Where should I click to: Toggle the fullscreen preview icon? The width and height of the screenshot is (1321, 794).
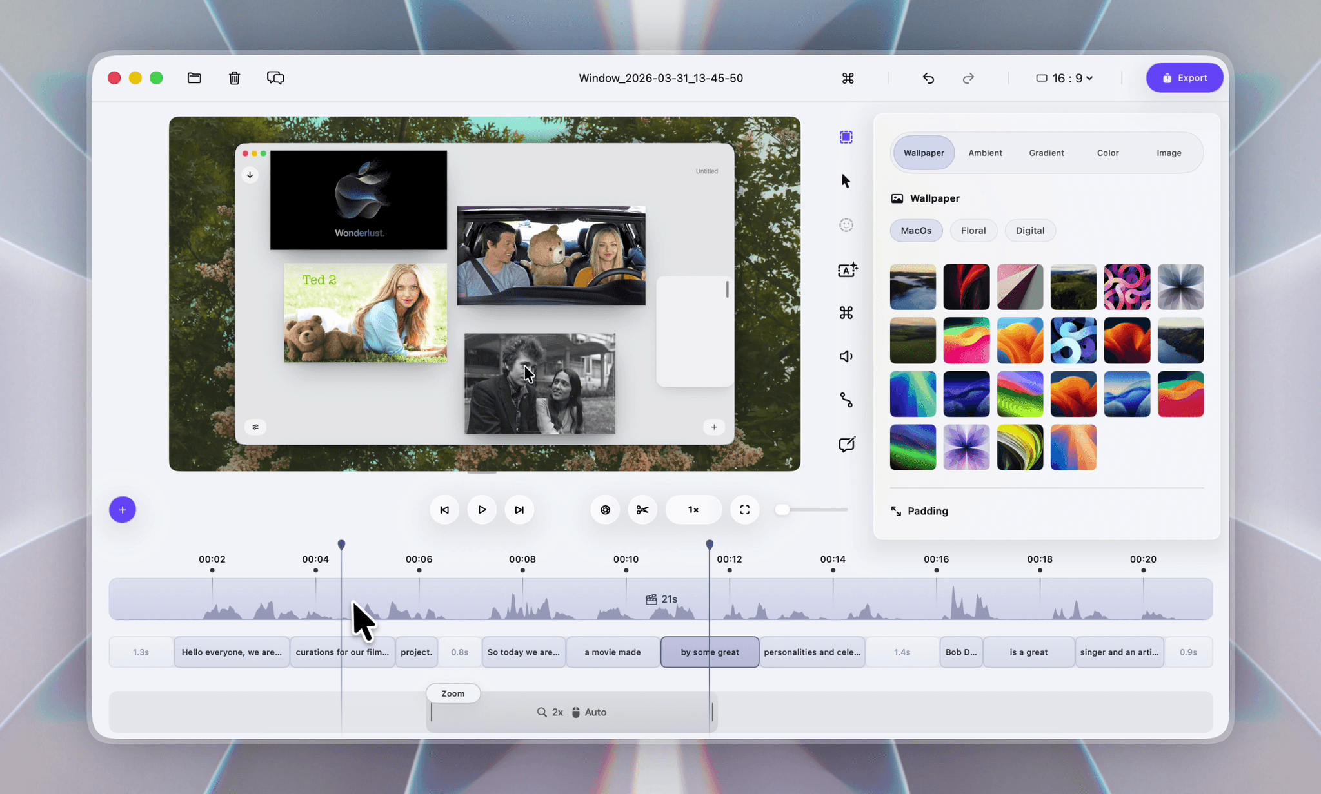pyautogui.click(x=744, y=510)
